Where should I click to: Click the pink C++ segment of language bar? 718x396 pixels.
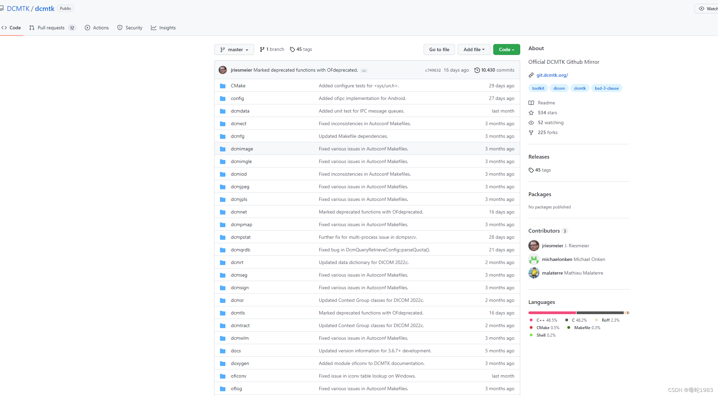pyautogui.click(x=552, y=313)
